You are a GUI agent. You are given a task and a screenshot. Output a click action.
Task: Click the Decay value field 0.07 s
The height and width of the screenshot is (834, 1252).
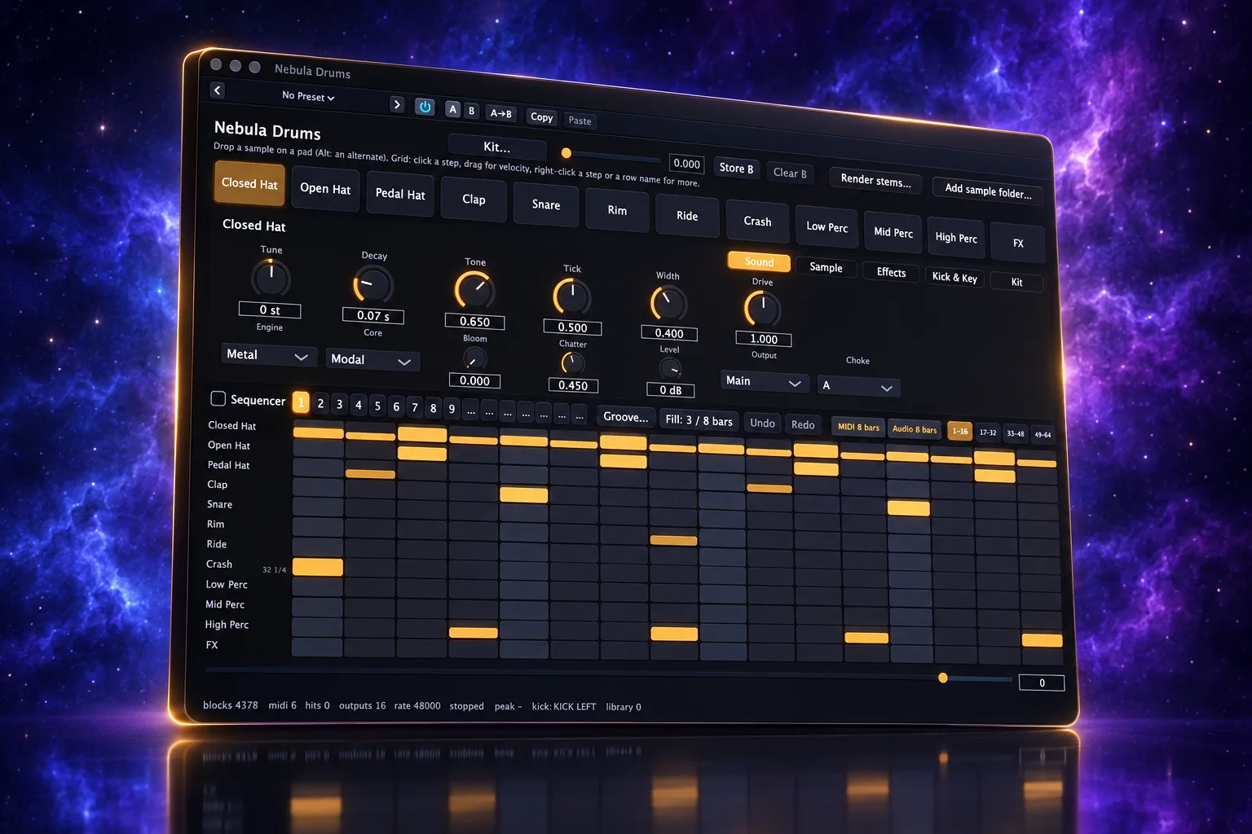(373, 315)
